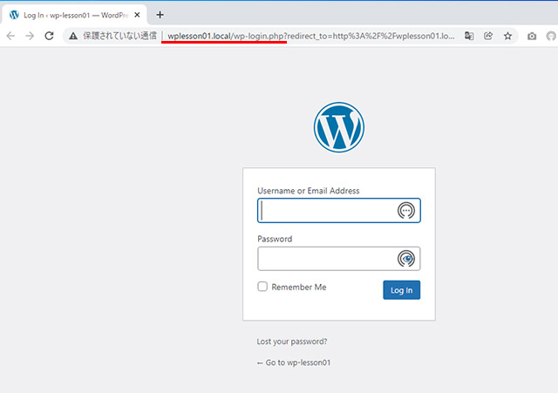Tick the Remember Me checkbox

(262, 287)
